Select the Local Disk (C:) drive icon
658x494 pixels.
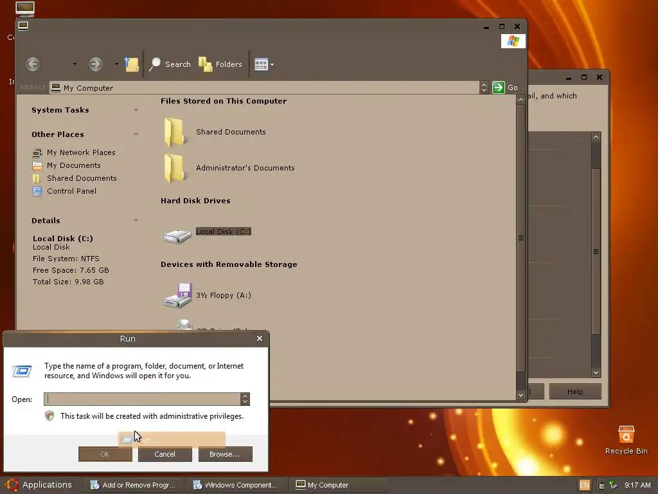(x=177, y=236)
